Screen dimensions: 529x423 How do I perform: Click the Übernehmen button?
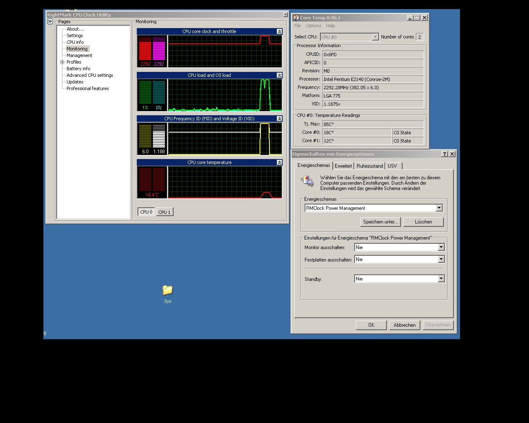tap(438, 325)
